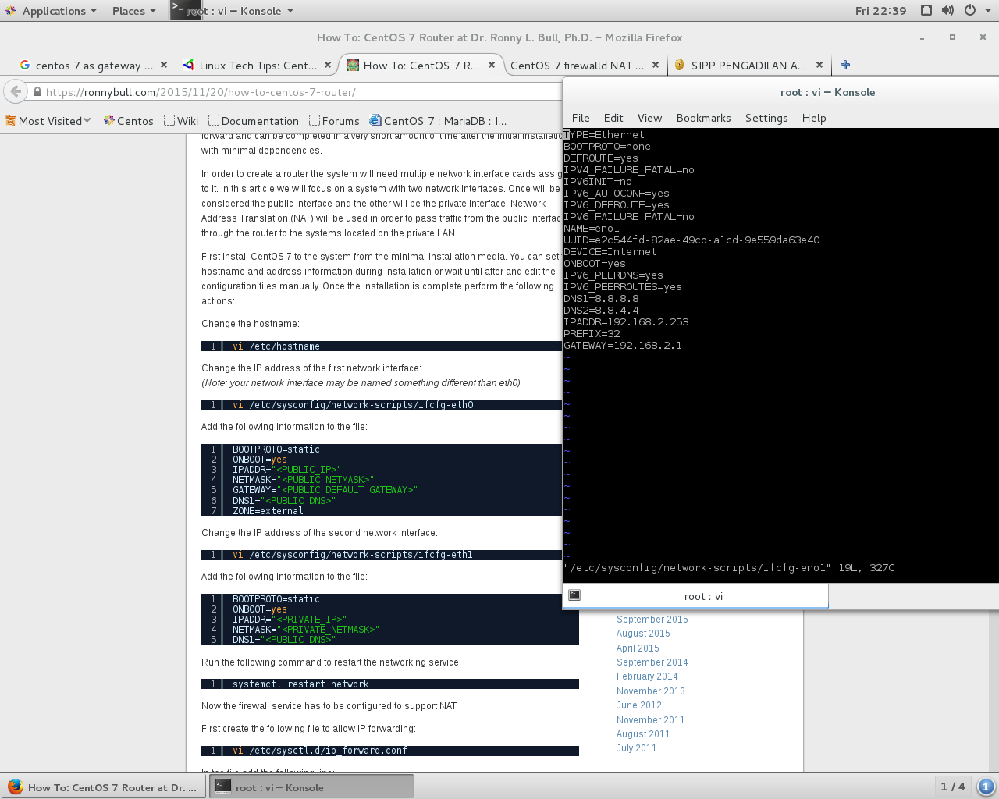The height and width of the screenshot is (799, 999).
Task: Open the Most Visited bookmarks dropdown
Action: tap(48, 121)
